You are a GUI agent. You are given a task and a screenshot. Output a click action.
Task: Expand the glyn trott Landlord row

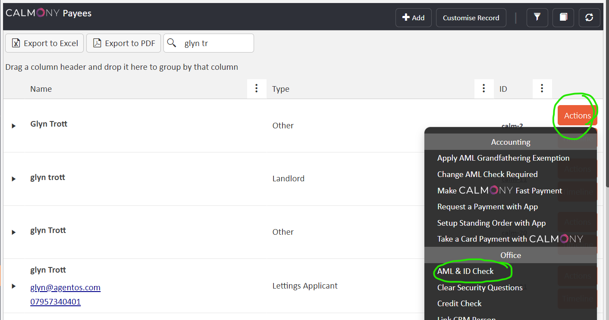[13, 179]
